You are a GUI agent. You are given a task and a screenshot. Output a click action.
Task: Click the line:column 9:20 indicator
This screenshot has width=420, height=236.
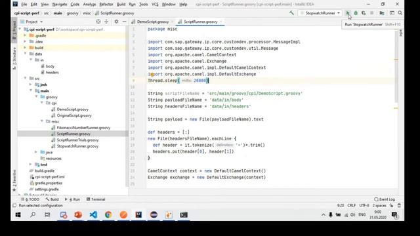tap(340, 205)
